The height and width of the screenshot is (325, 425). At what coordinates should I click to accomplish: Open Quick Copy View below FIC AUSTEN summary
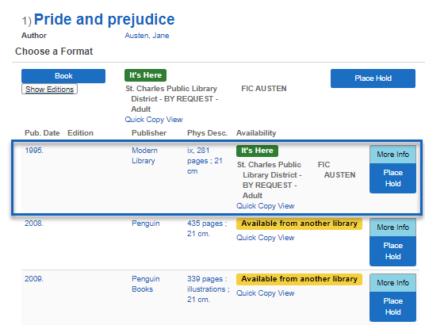154,120
